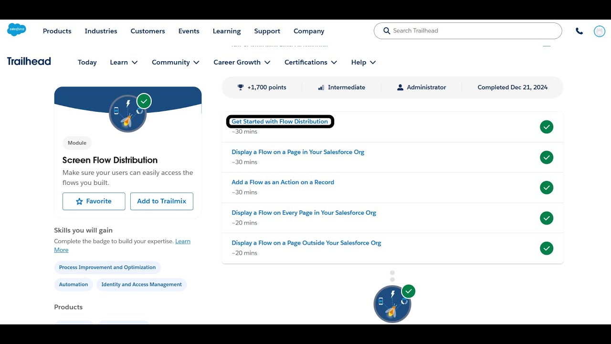This screenshot has height=344, width=611.
Task: Expand the Learn dropdown menu
Action: 124,62
